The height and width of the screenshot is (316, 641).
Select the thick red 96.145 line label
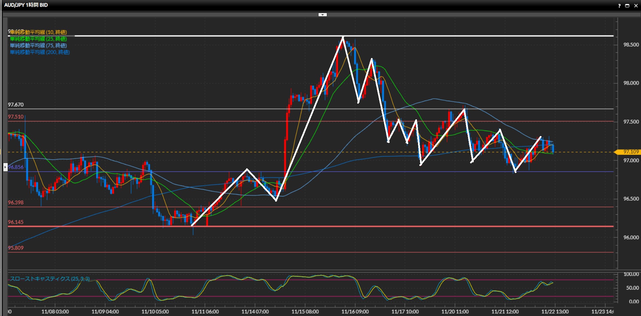16,222
